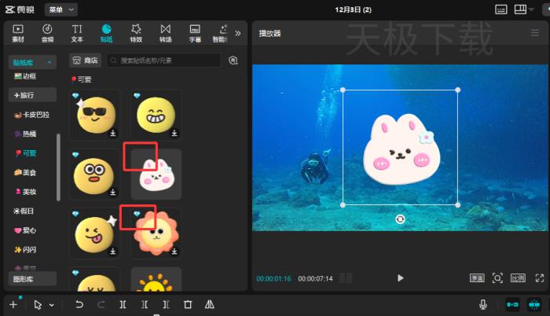Toggle the main track magnet snap
The height and width of the screenshot is (316, 550).
tap(512, 304)
